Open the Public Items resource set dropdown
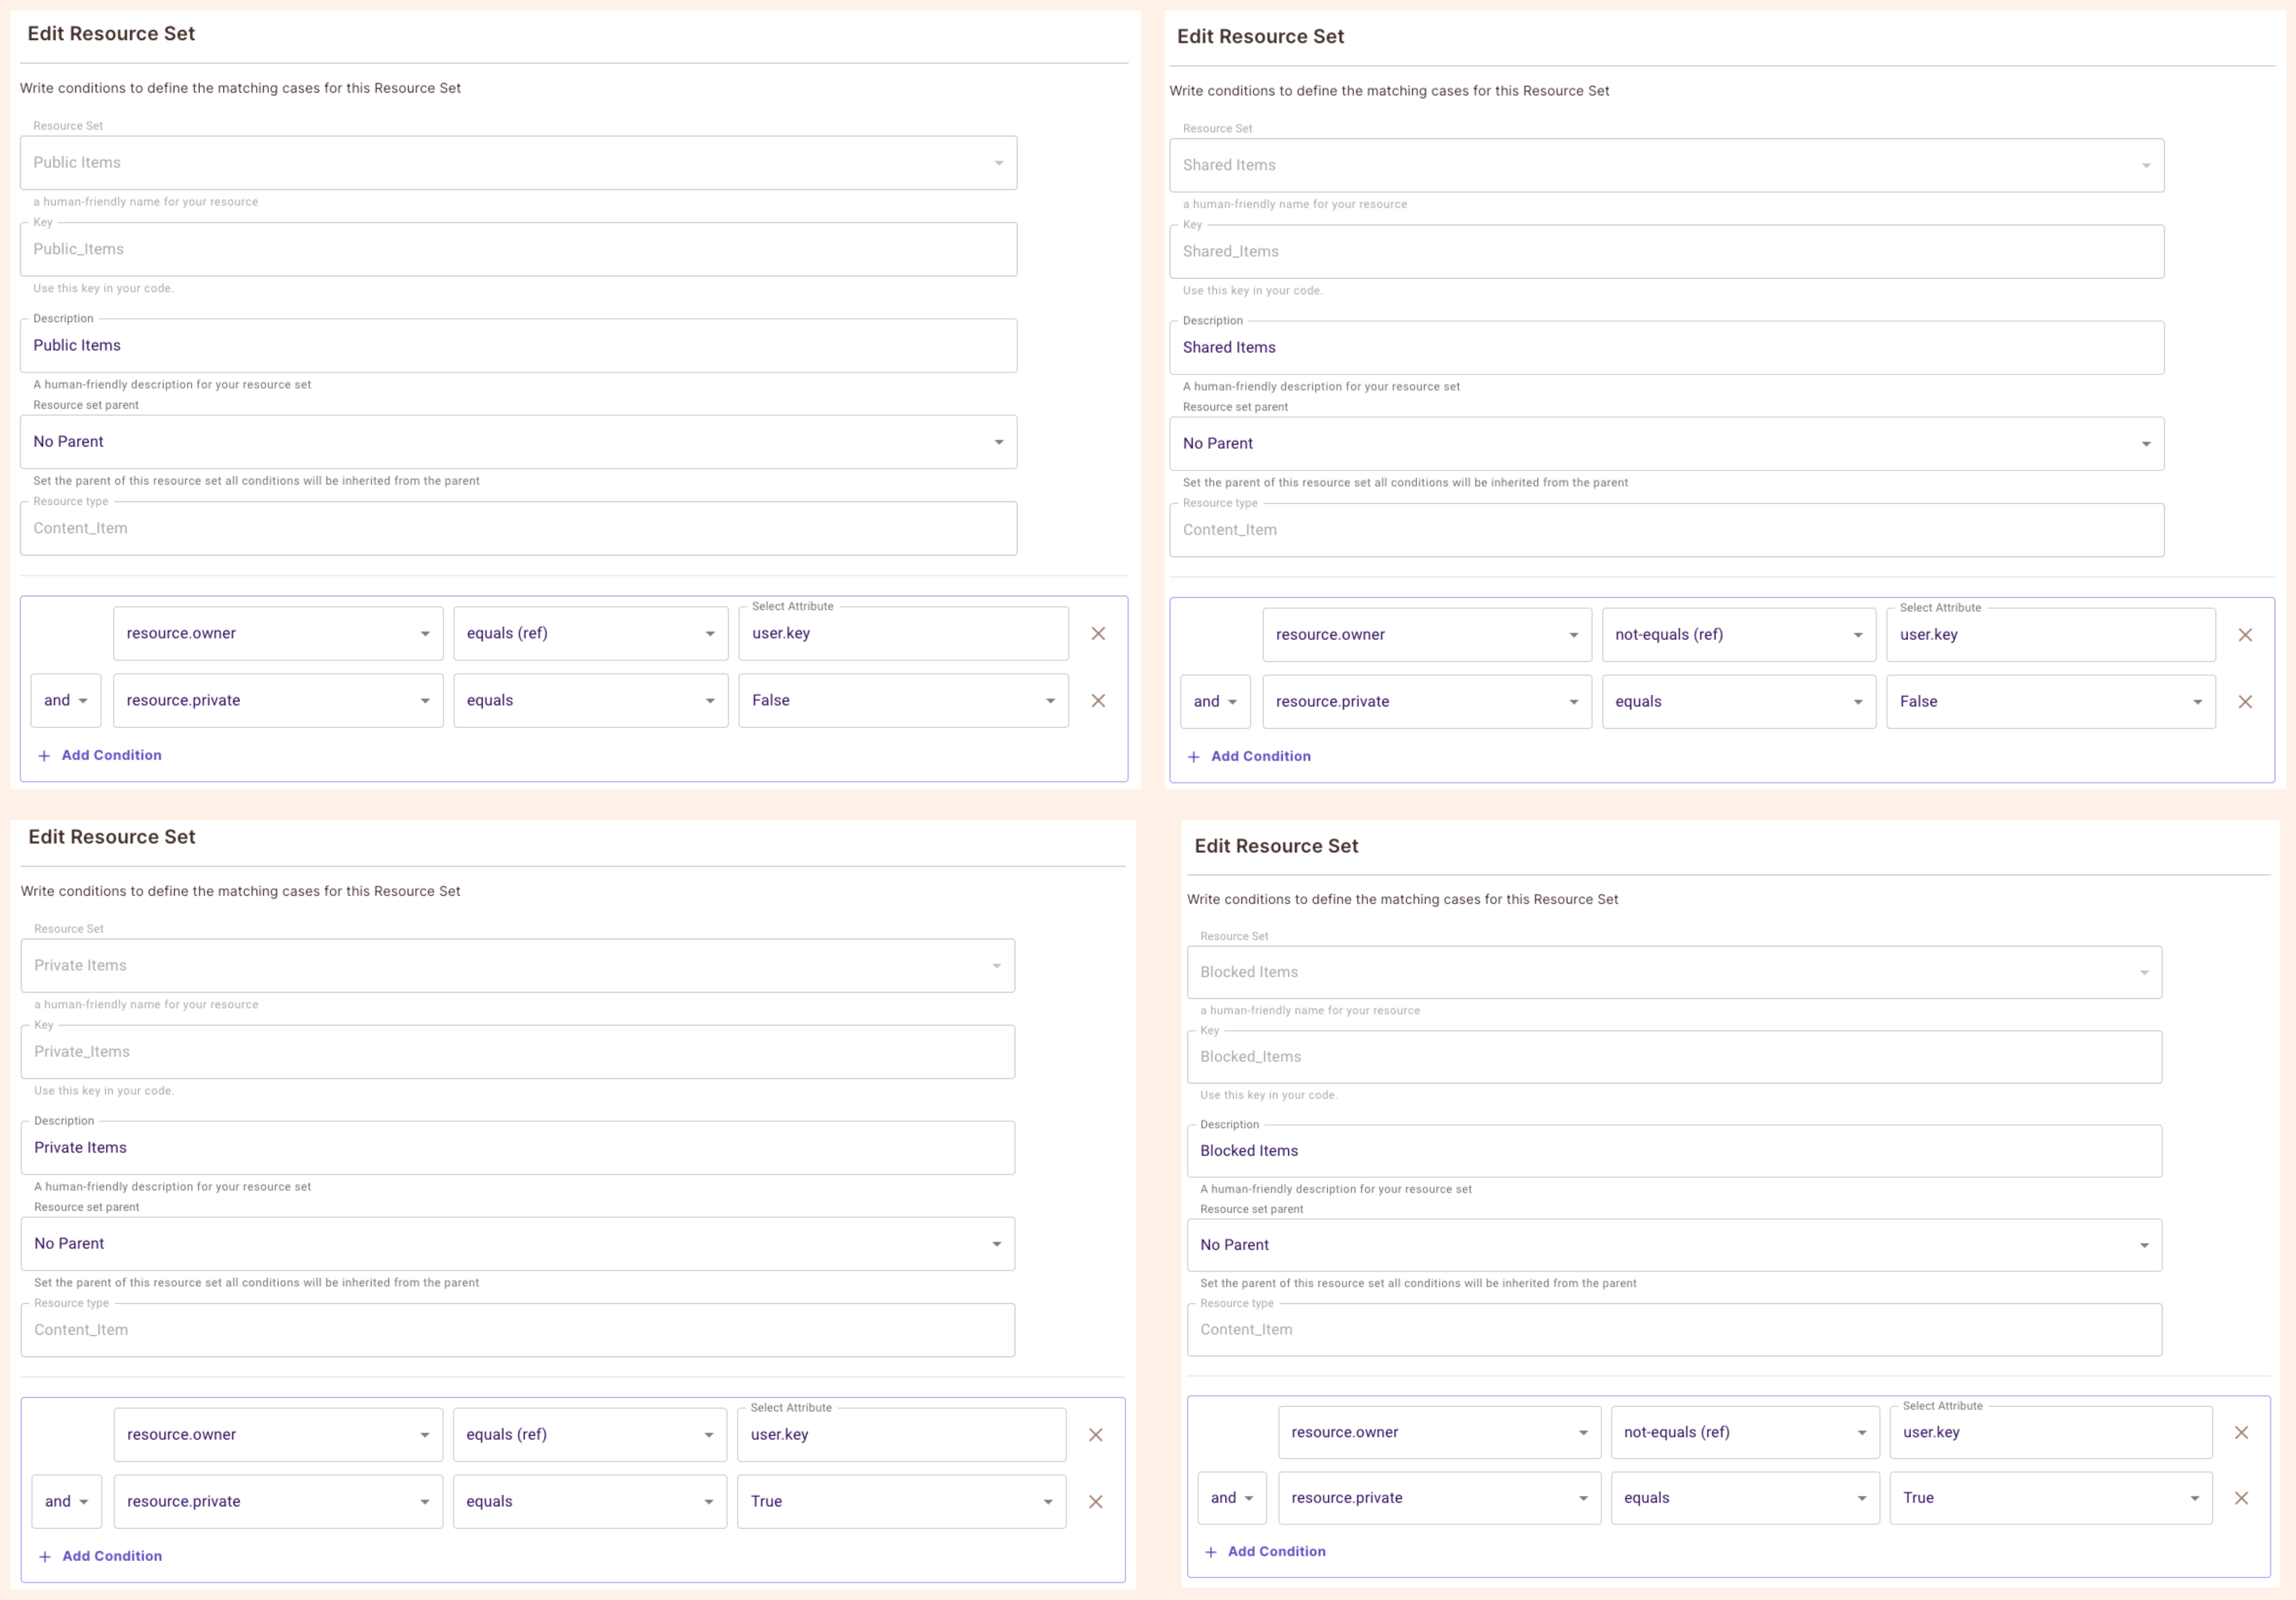Image resolution: width=2296 pixels, height=1600 pixels. pos(518,163)
